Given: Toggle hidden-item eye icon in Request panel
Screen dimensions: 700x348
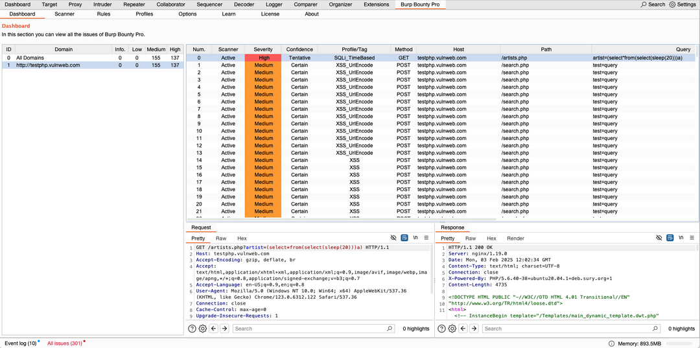Looking at the screenshot, I should 393,238.
